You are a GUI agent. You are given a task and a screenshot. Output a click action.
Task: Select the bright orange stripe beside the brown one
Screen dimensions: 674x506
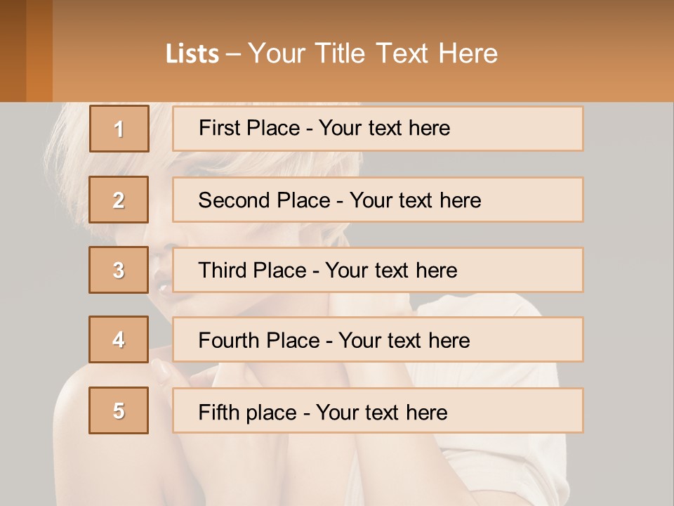(x=39, y=51)
